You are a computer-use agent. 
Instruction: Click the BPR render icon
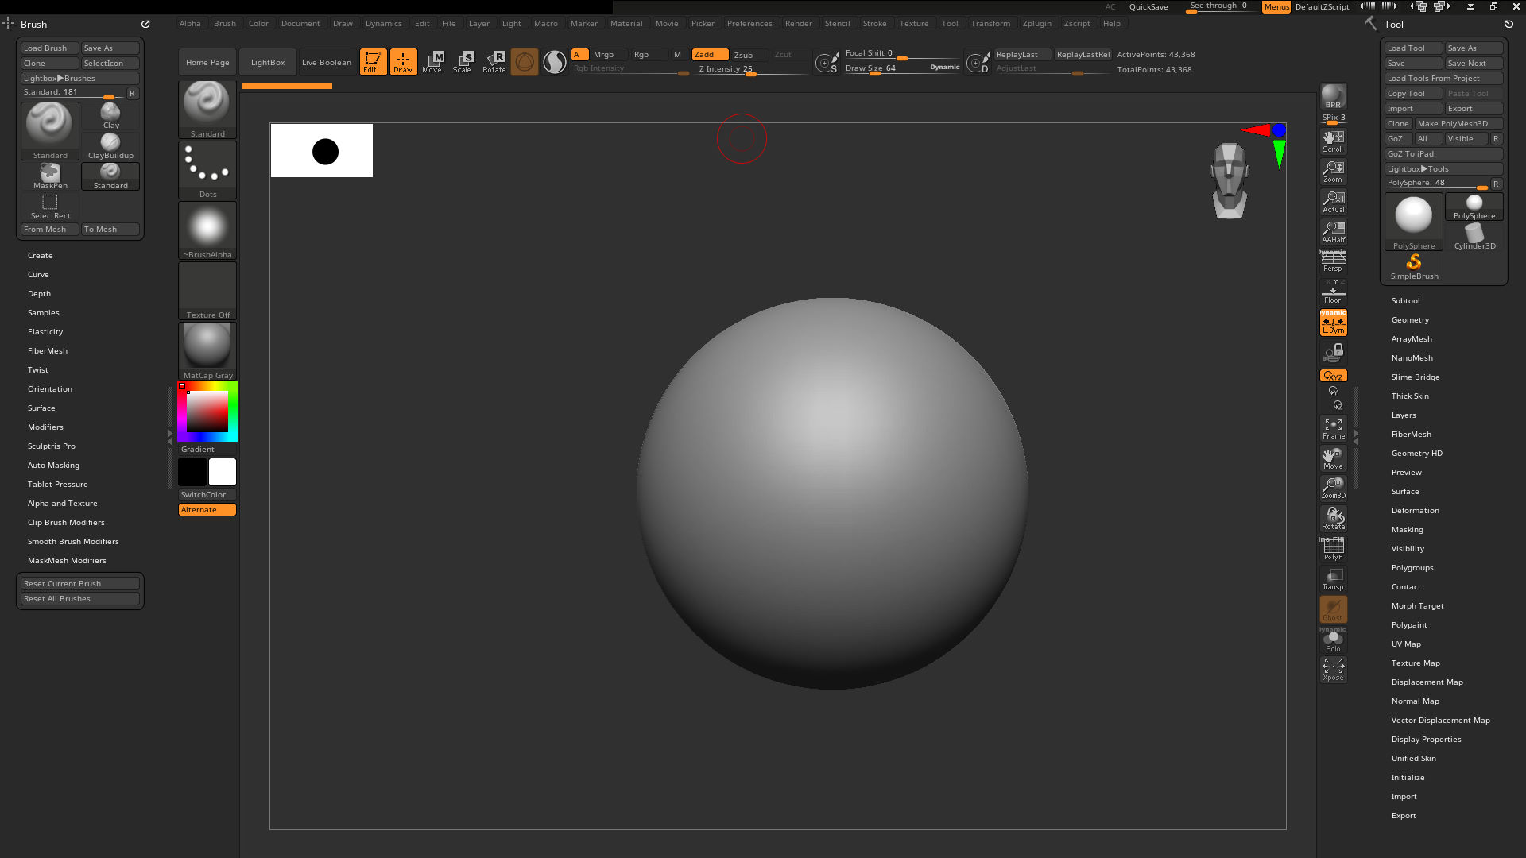click(x=1333, y=97)
